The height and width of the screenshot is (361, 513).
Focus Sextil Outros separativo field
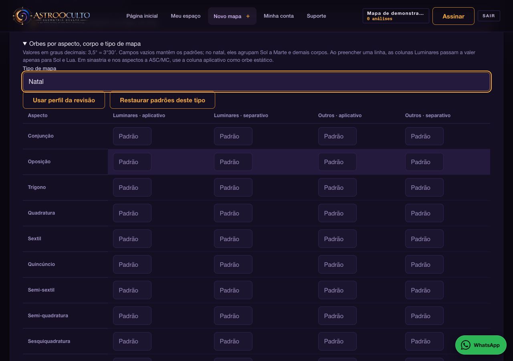[x=424, y=239]
